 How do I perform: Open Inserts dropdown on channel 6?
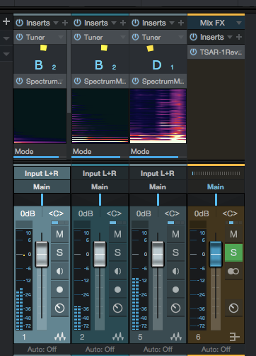(230, 37)
